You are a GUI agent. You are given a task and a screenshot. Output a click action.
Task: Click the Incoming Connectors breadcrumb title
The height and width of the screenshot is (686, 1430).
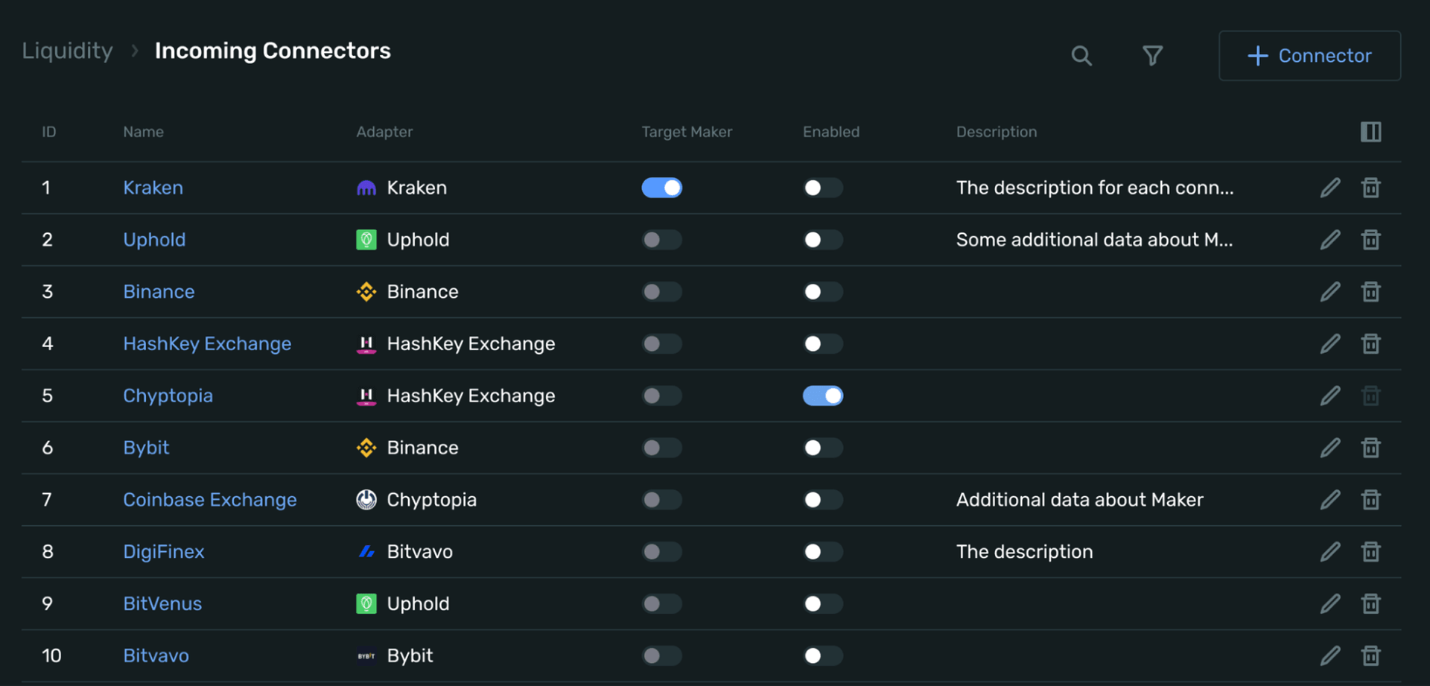tap(273, 51)
